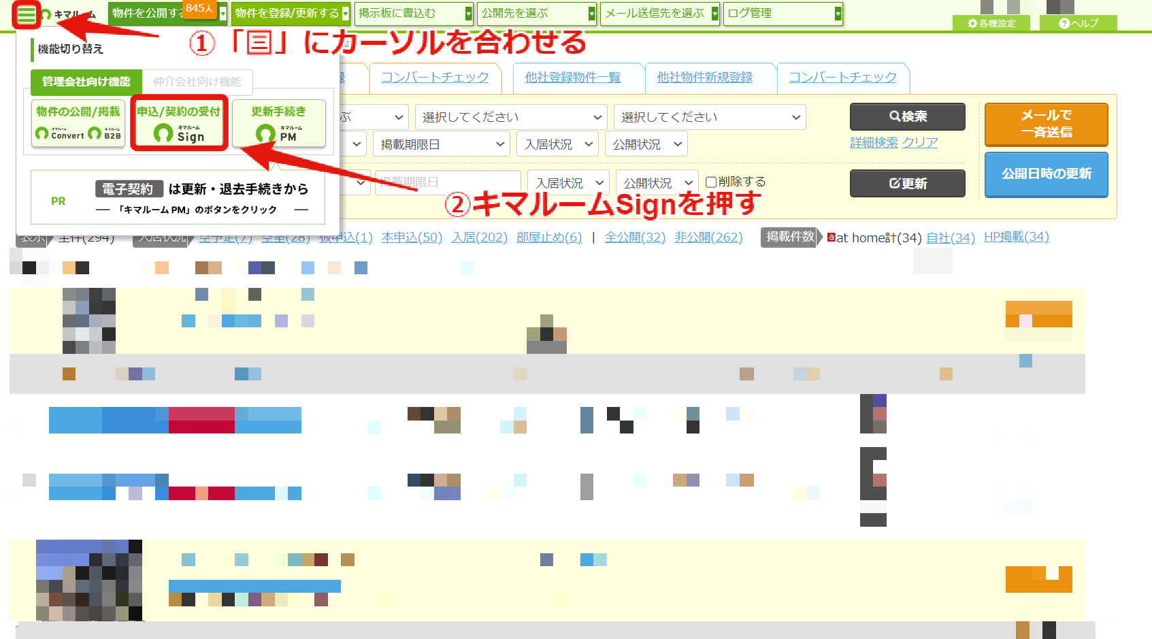1152x639 pixels.
Task: Open キマルーム Convert from function switcher
Action: tap(60, 133)
